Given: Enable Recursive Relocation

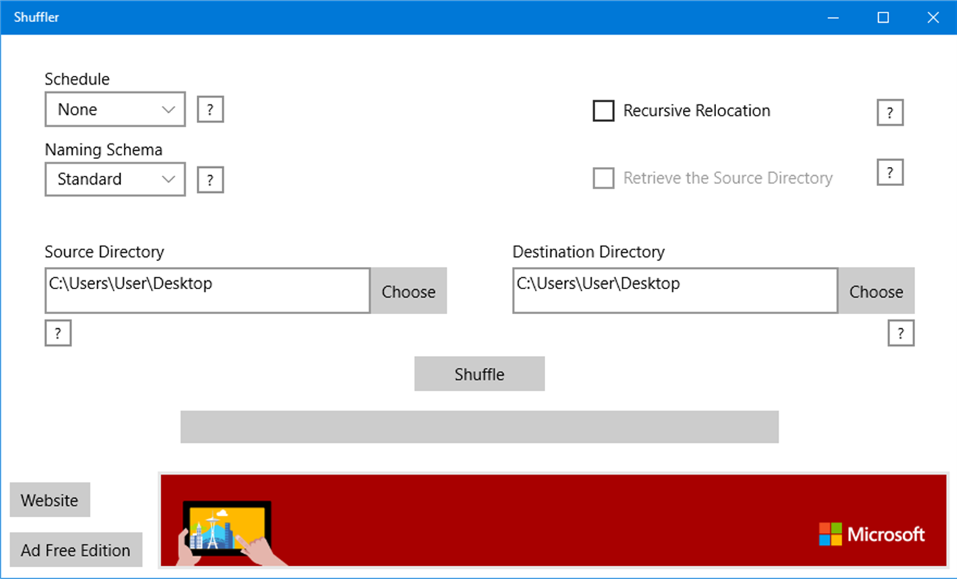Looking at the screenshot, I should pyautogui.click(x=603, y=110).
